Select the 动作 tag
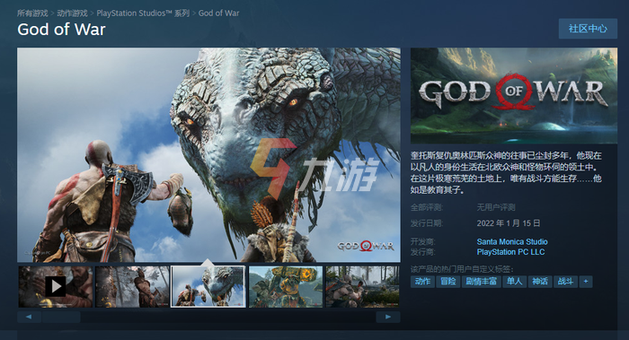 422,282
